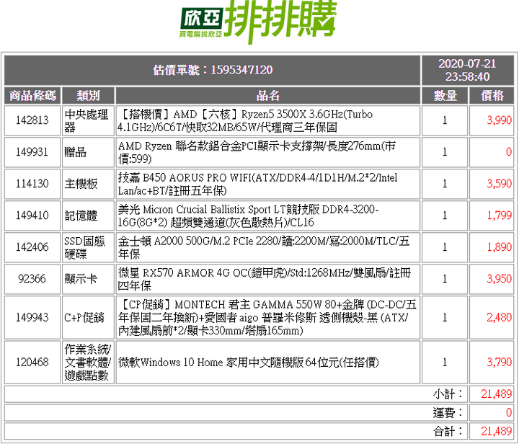The width and height of the screenshot is (519, 444).
Task: Click the subtotal value 21,489 beside 小計
Action: coord(496,394)
